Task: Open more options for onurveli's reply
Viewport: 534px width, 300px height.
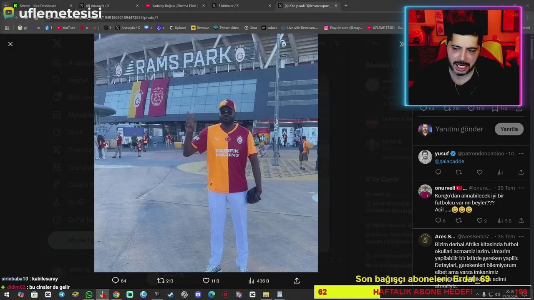Action: point(521,188)
